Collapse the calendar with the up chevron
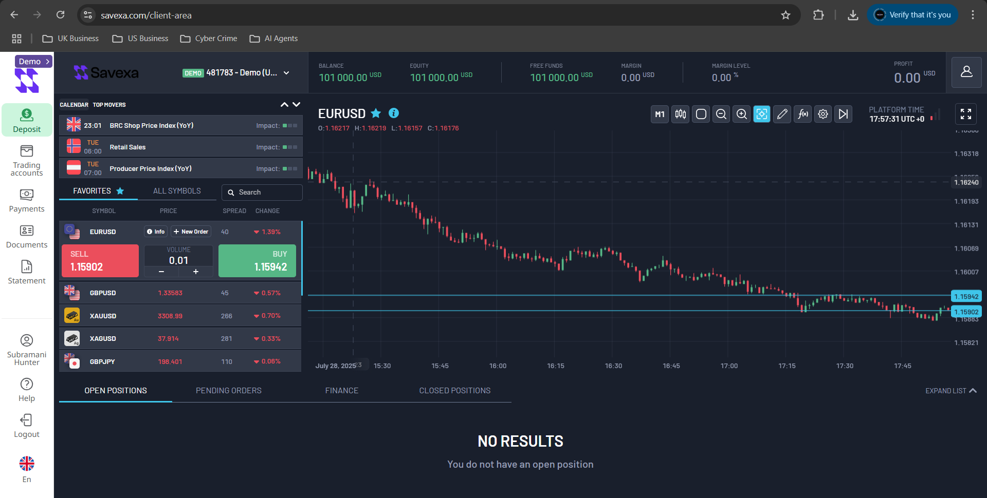 coord(284,104)
